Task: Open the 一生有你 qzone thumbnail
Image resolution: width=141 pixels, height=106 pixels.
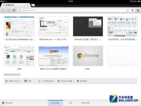Action: pyautogui.click(x=19, y=26)
